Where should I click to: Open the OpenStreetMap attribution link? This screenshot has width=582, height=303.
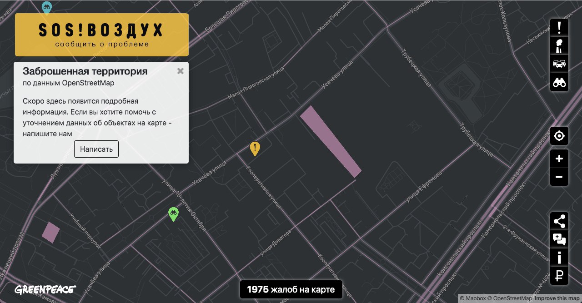click(x=510, y=298)
